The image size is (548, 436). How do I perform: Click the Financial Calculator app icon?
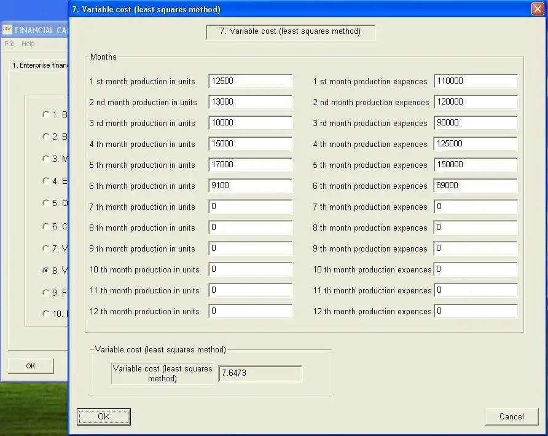coord(7,30)
